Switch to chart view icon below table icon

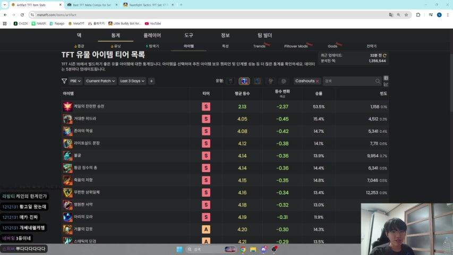pos(386,84)
